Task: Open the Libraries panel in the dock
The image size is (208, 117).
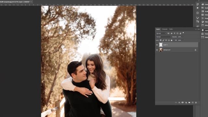Action: click(x=204, y=25)
